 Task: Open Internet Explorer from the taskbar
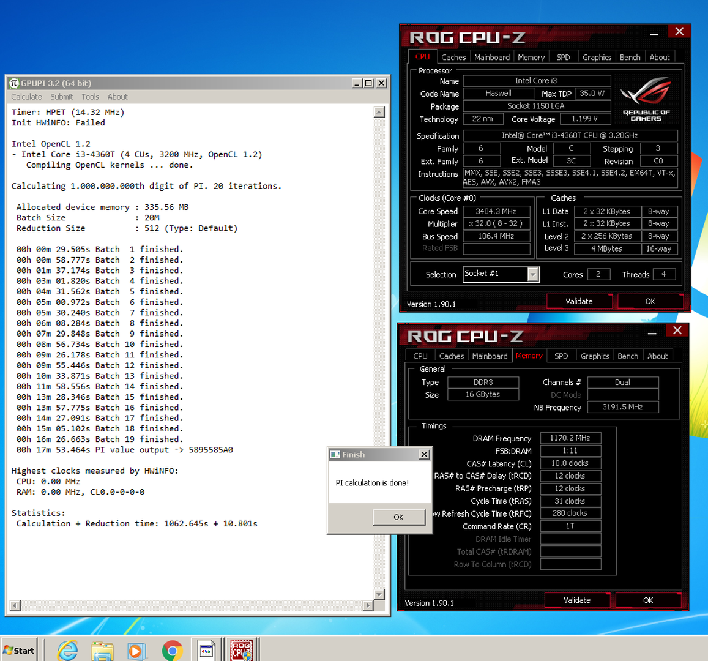point(68,650)
